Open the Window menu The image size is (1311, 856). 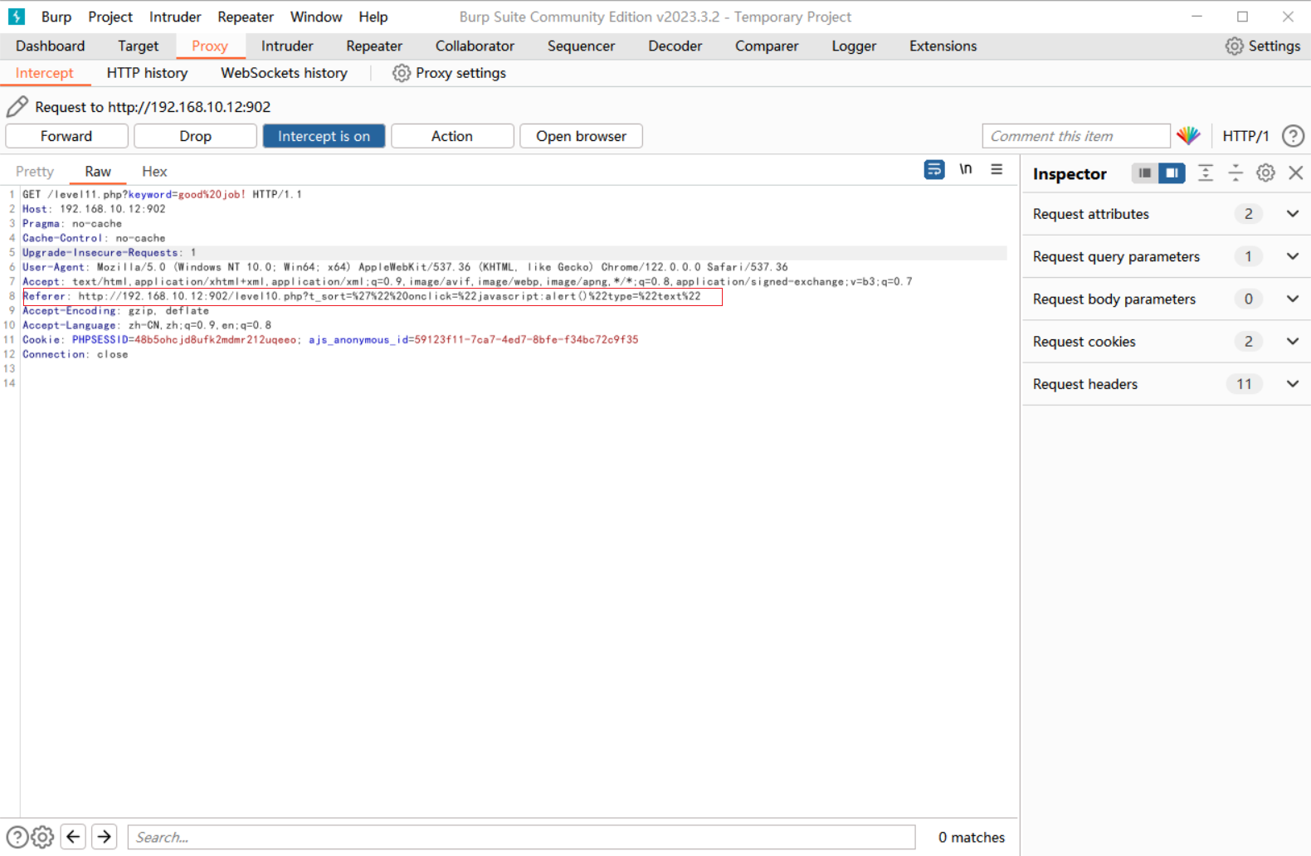click(316, 17)
